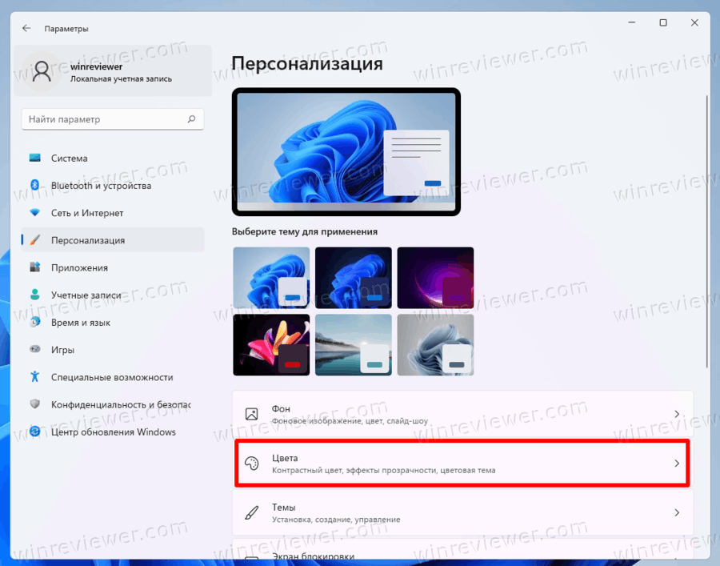Viewport: 720px width, 566px height.
Task: Click the Параметры window title
Action: [66, 29]
